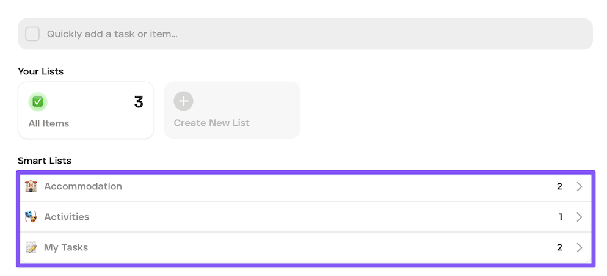This screenshot has height=276, width=607.
Task: Expand Activities with its chevron arrow
Action: pyautogui.click(x=579, y=217)
